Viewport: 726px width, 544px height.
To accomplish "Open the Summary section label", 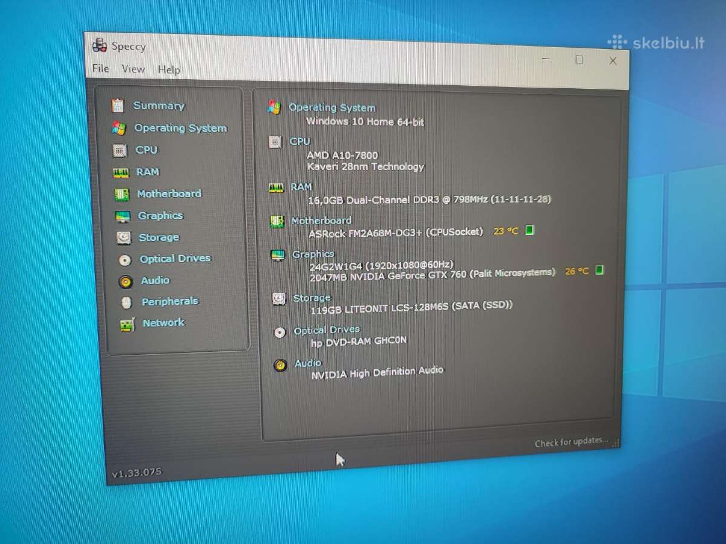I will pyautogui.click(x=159, y=105).
